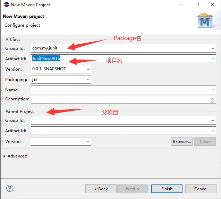Click the Browse... button
This screenshot has height=199, width=221.
182,142
